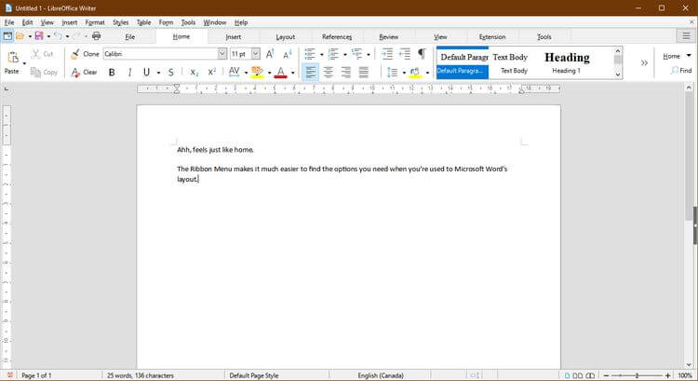Click the superscript X² icon
Image resolution: width=698 pixels, height=381 pixels.
(x=212, y=72)
